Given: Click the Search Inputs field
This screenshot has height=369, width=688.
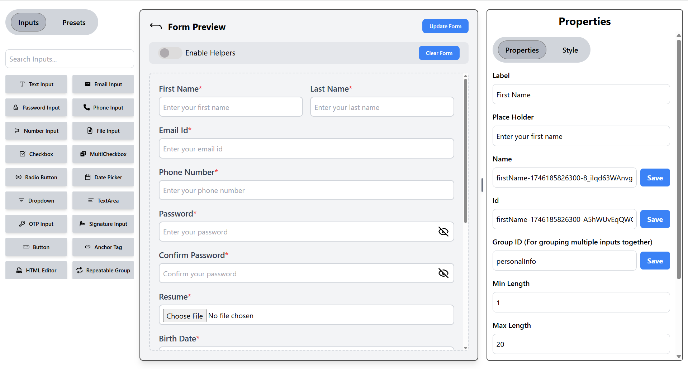Looking at the screenshot, I should coord(70,59).
